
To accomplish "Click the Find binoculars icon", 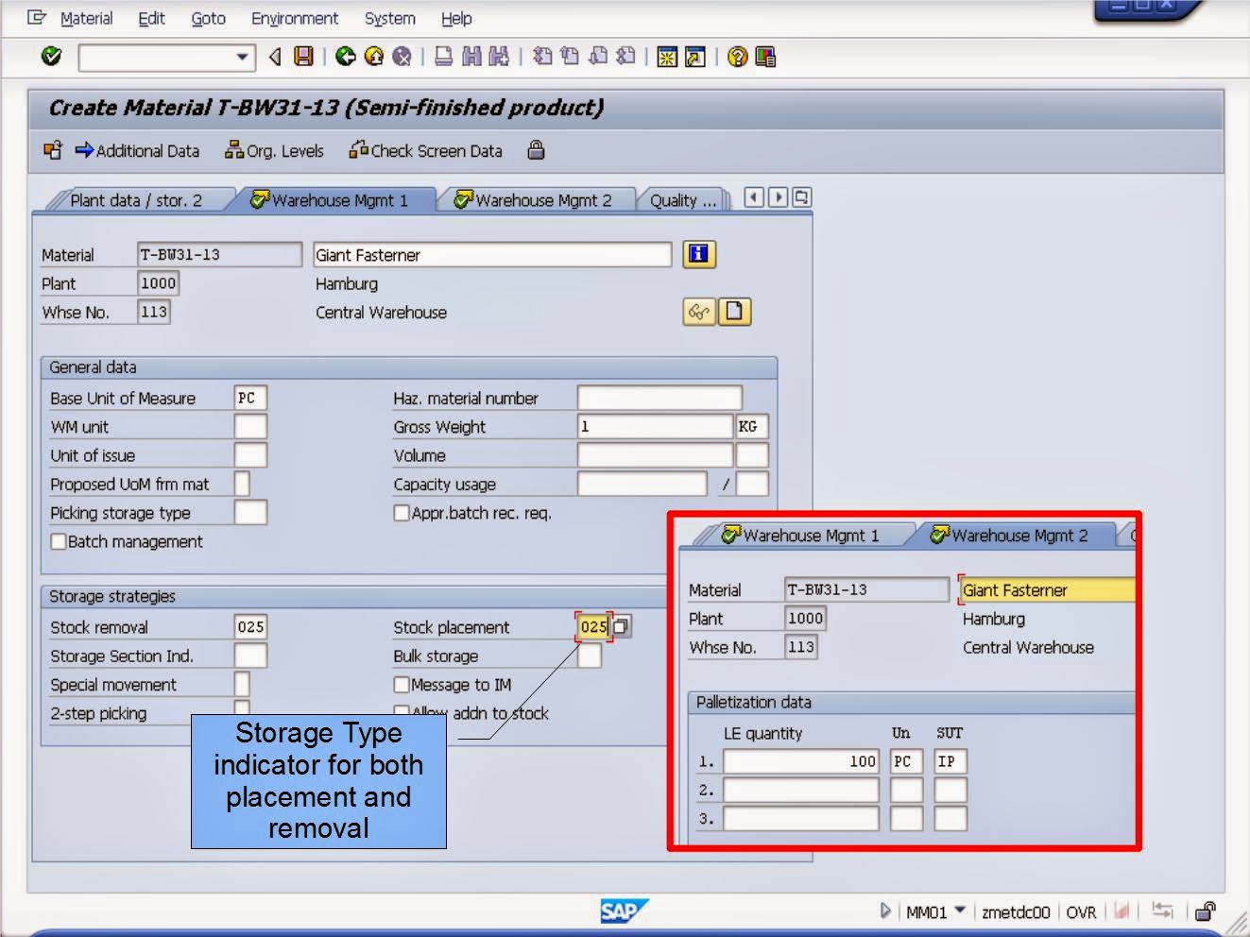I will pyautogui.click(x=471, y=57).
